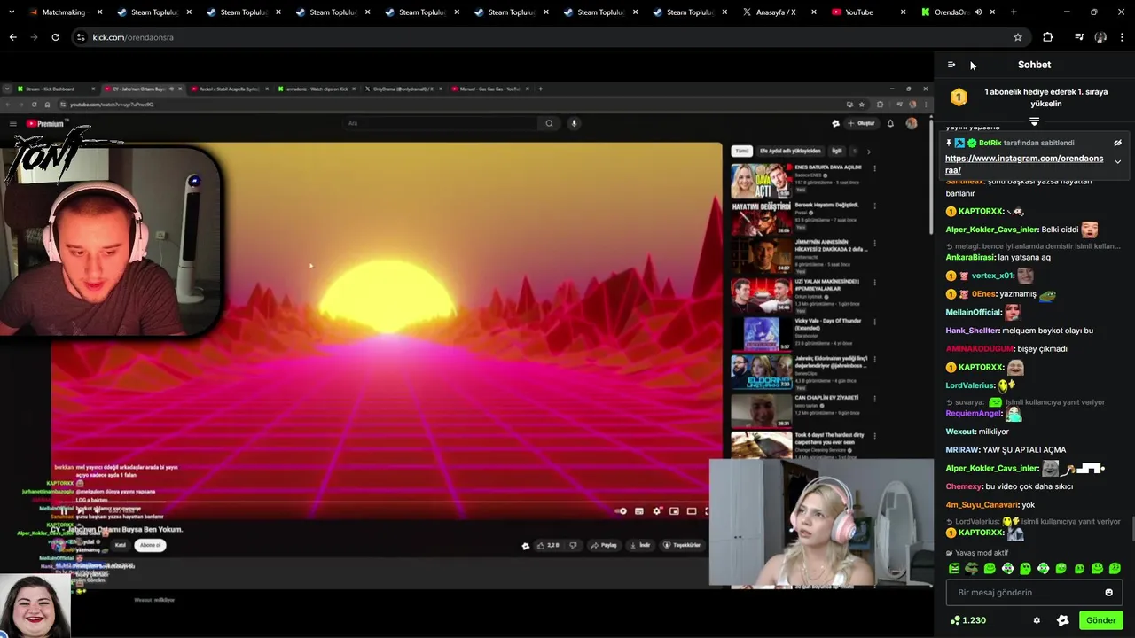Screen dimensions: 1135x638
Task: Select the İlgili filter chip
Action: [836, 151]
